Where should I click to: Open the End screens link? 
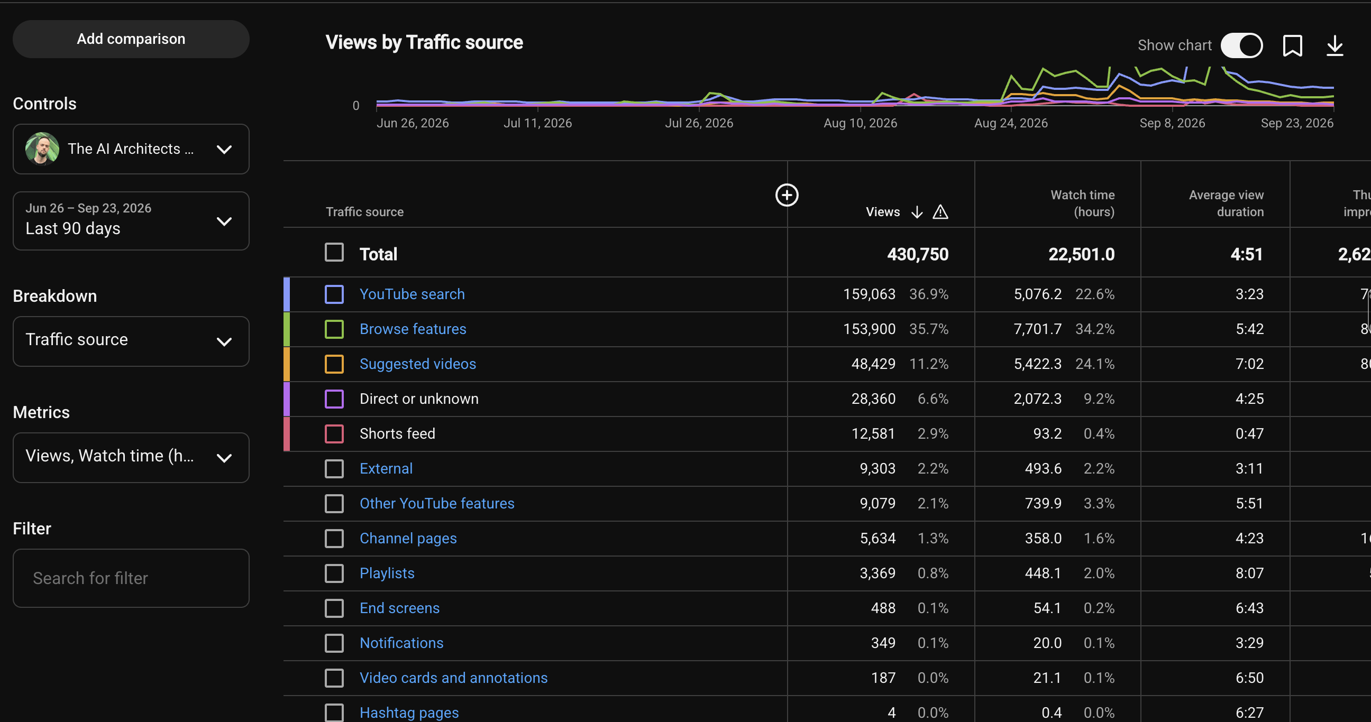(400, 608)
